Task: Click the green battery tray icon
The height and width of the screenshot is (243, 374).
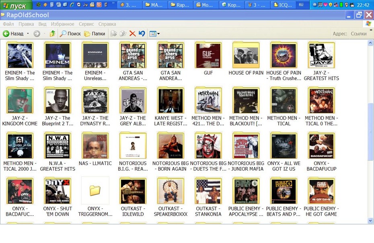Action: pos(341,5)
